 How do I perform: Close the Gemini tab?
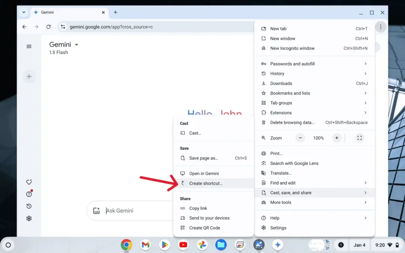click(x=103, y=12)
